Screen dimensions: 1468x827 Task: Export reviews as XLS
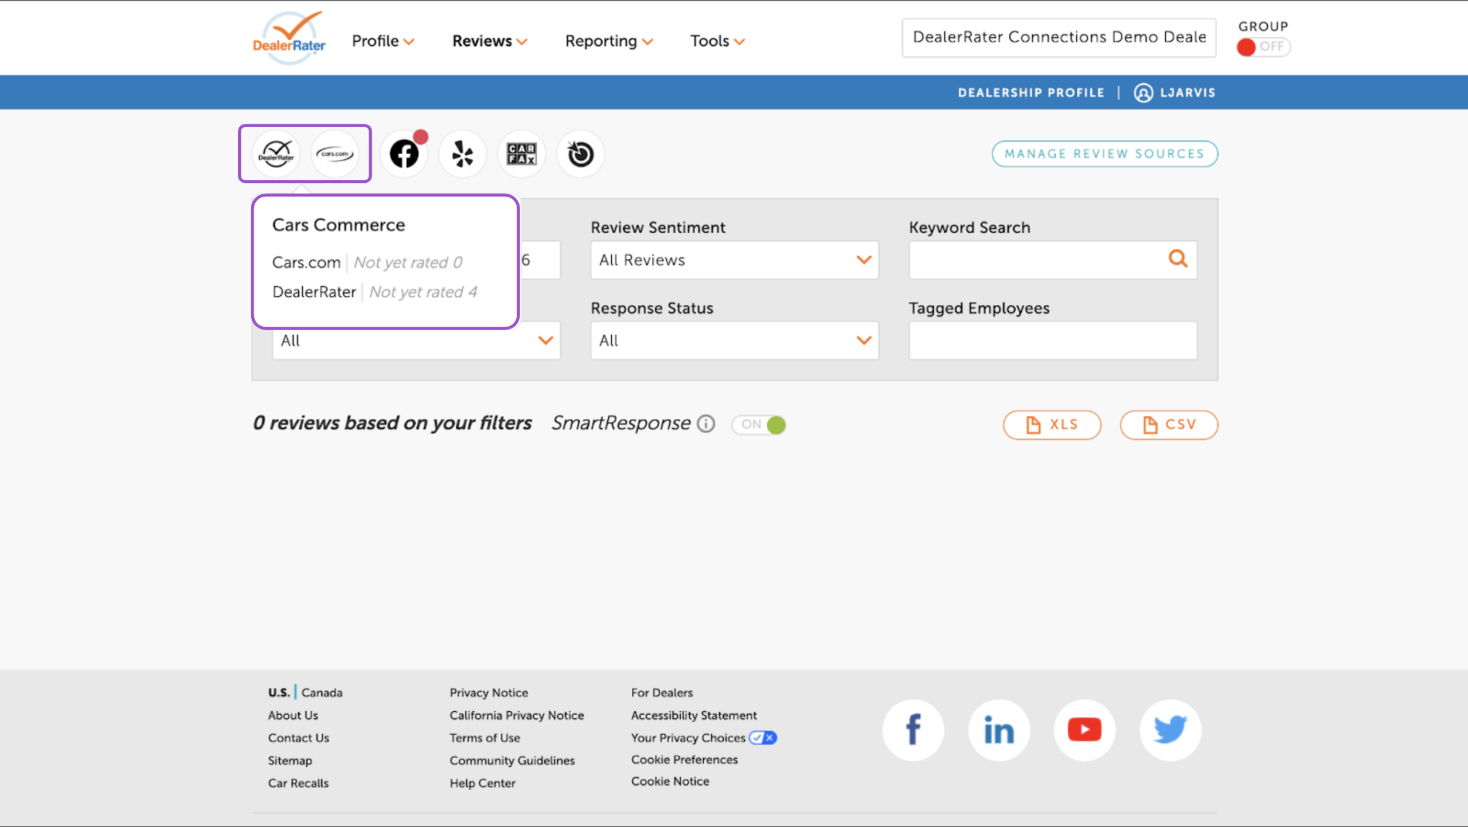click(x=1052, y=425)
